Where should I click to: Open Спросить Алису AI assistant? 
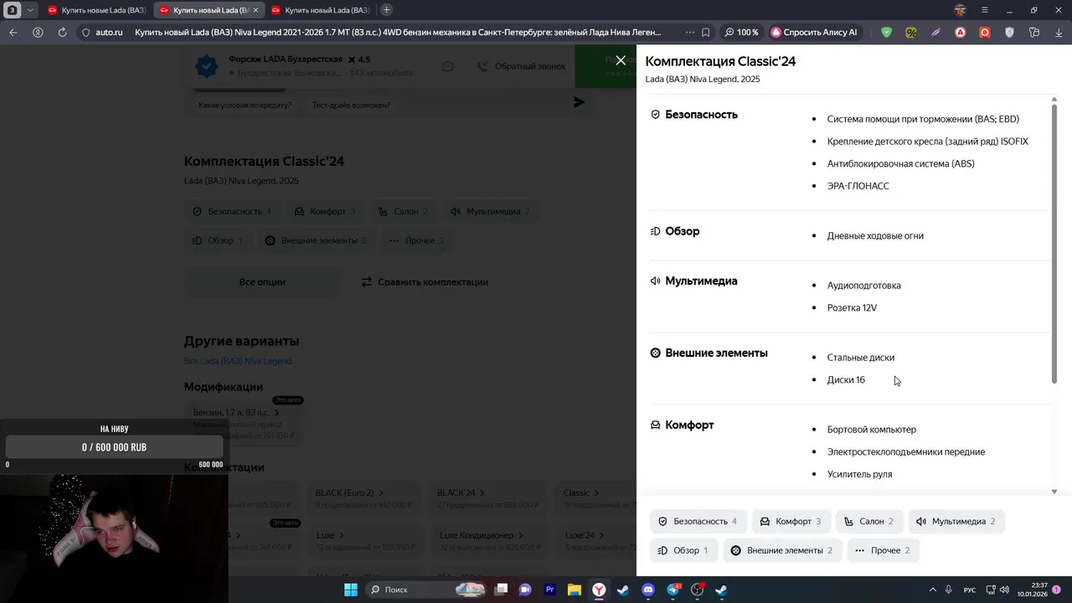coord(815,33)
